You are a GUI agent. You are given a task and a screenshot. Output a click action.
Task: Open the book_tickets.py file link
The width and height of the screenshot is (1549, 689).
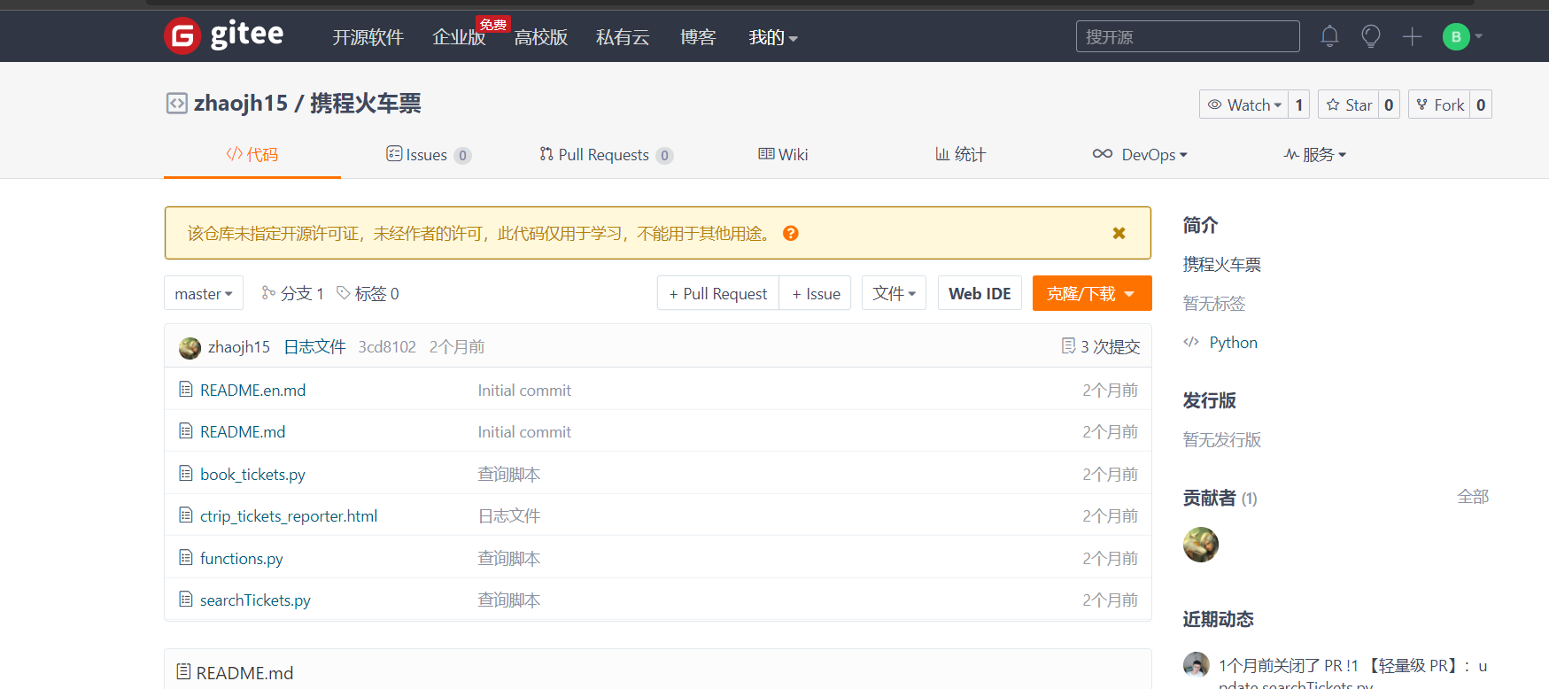252,474
